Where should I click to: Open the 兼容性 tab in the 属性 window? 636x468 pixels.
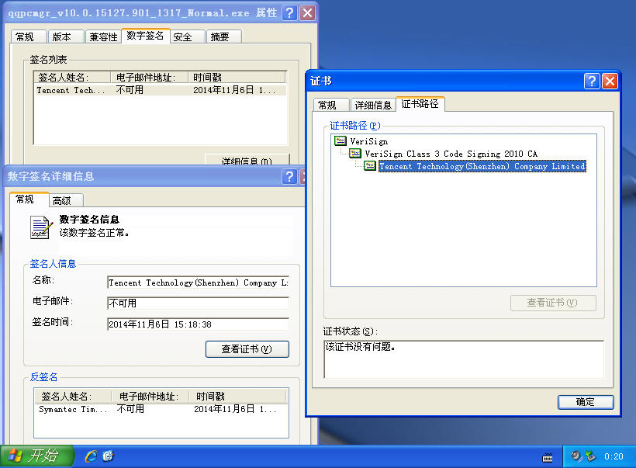click(103, 36)
